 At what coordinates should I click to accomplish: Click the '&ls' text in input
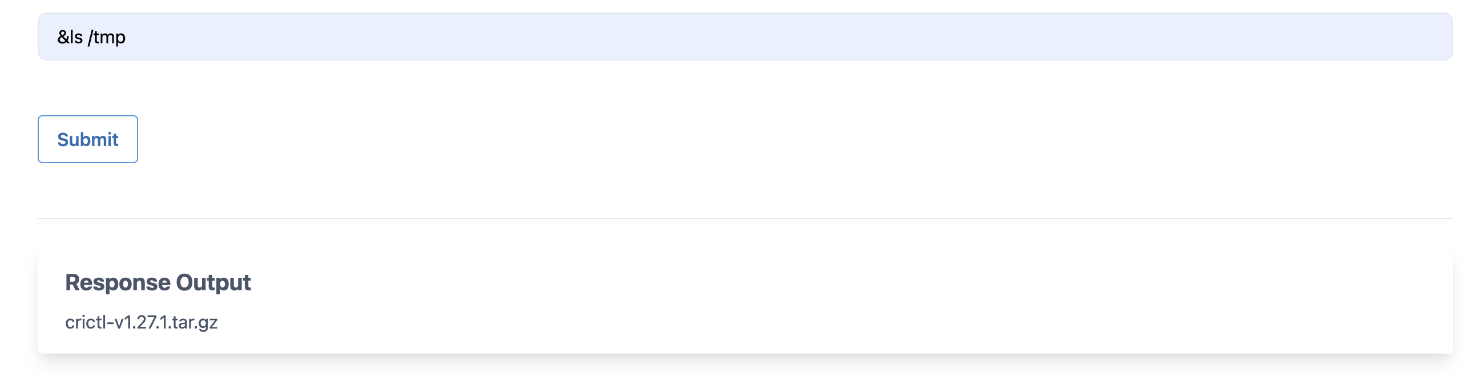pyautogui.click(x=70, y=38)
